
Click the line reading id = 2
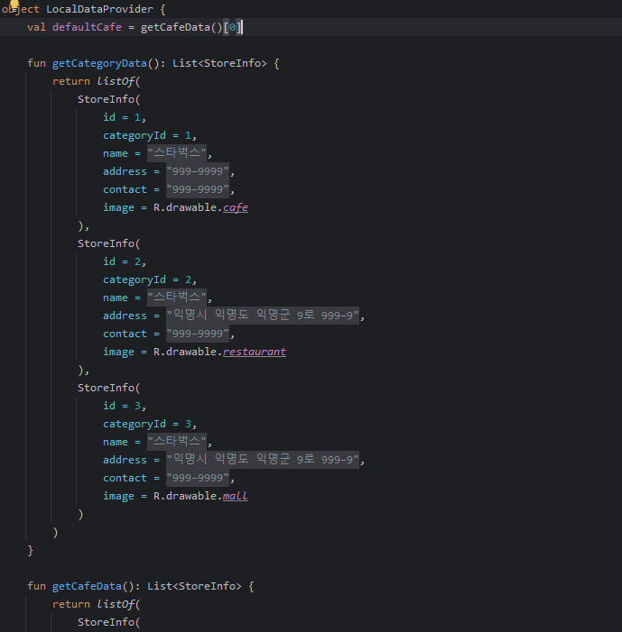125,261
